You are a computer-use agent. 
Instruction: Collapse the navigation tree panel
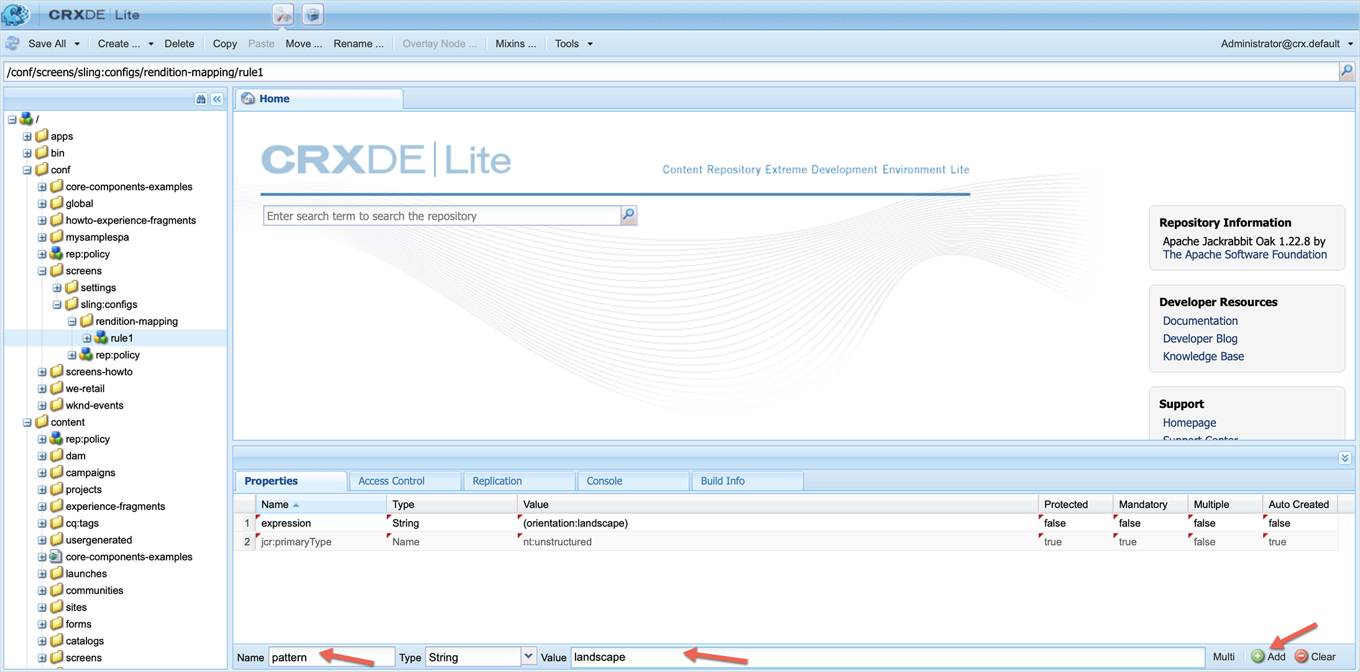pyautogui.click(x=217, y=99)
